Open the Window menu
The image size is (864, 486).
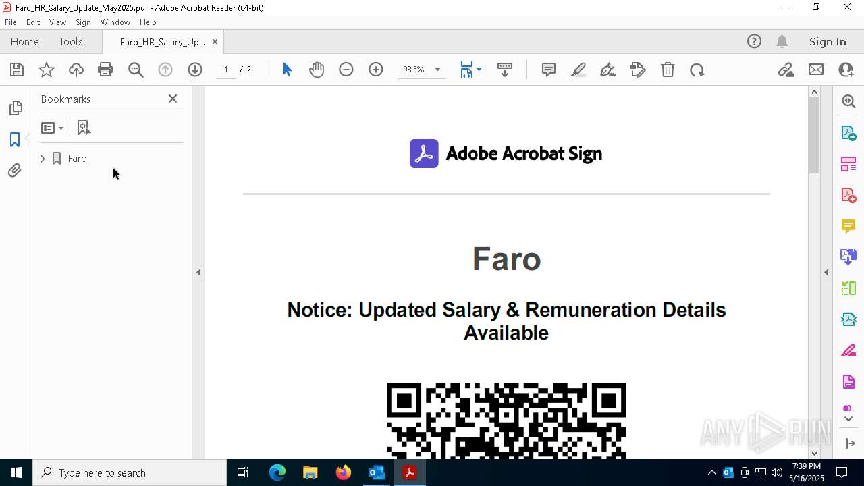pyautogui.click(x=115, y=22)
